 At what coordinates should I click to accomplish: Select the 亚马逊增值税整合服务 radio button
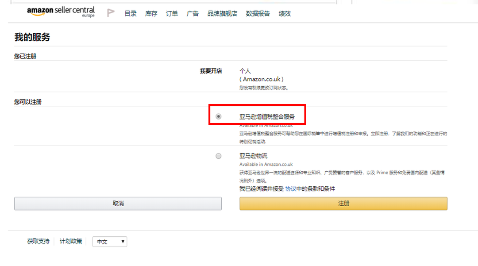(x=218, y=116)
